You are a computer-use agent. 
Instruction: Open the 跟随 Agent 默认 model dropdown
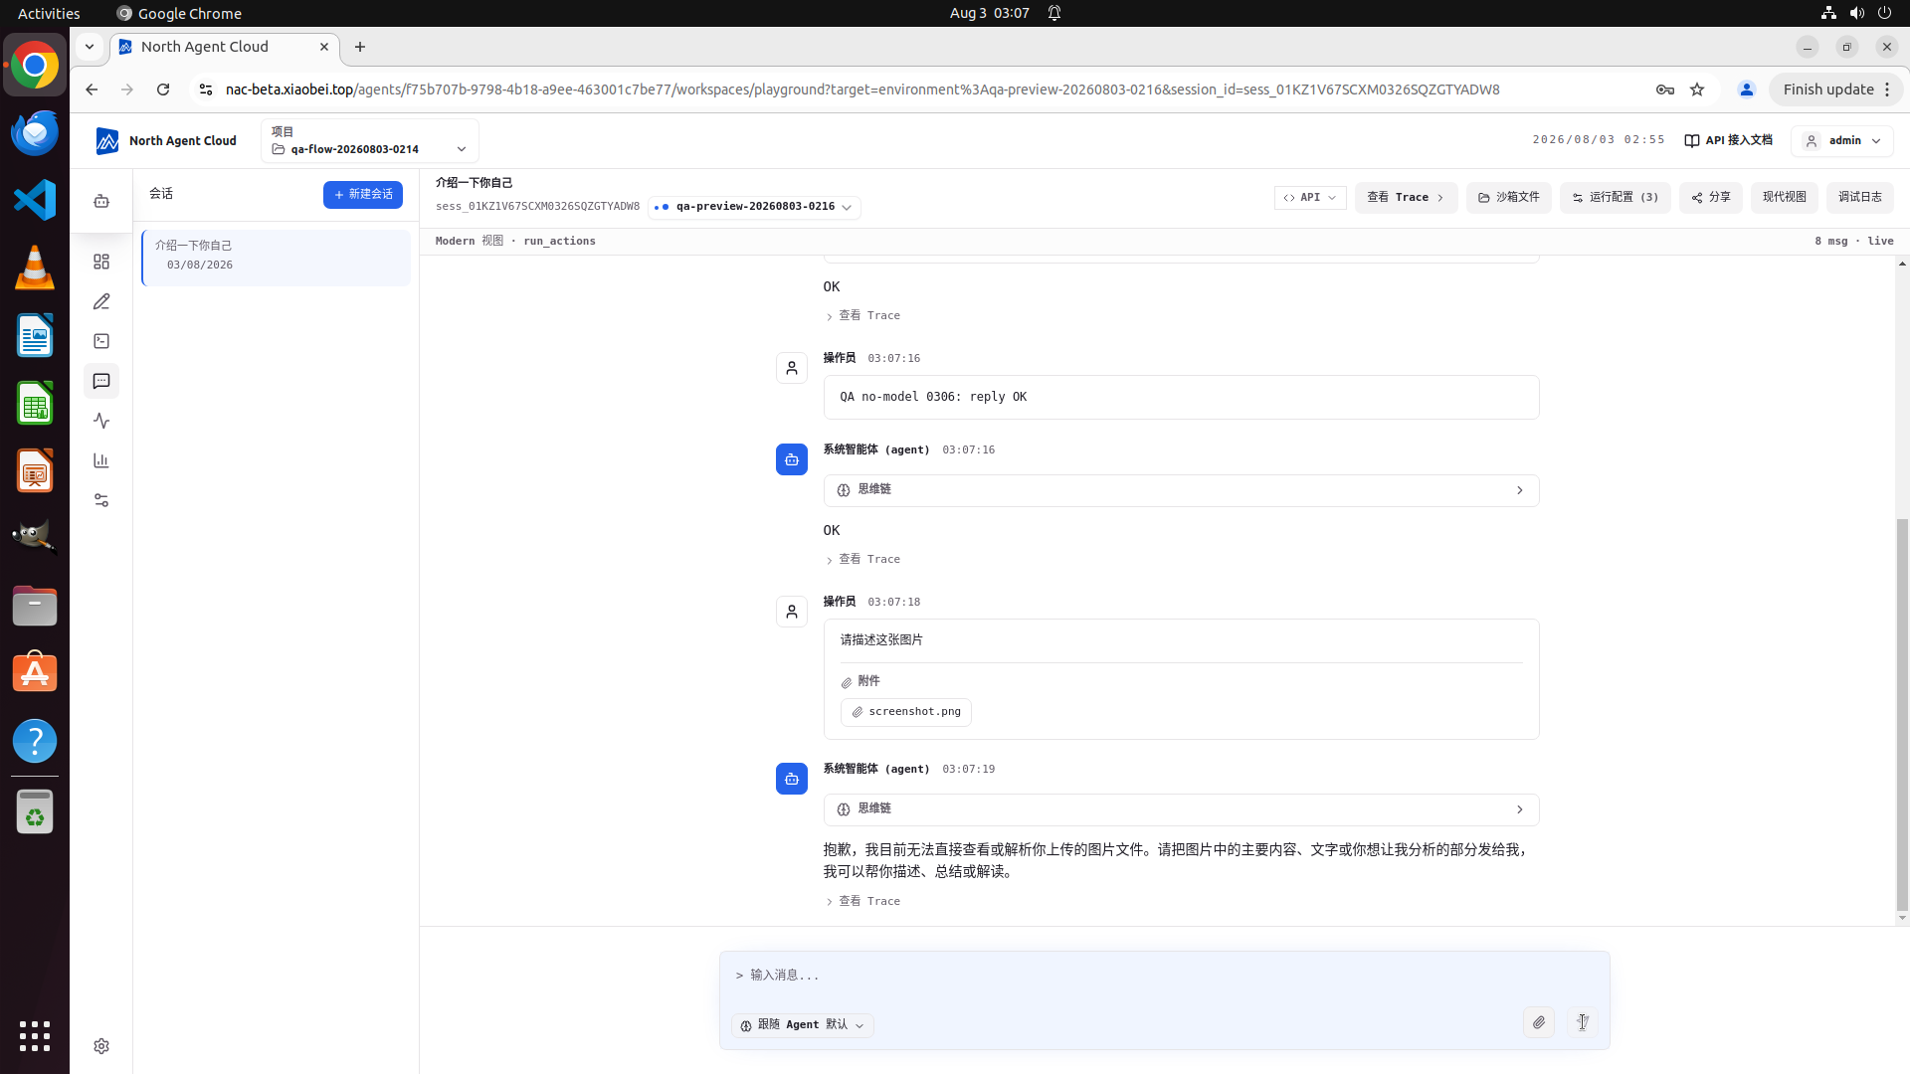[x=803, y=1025]
